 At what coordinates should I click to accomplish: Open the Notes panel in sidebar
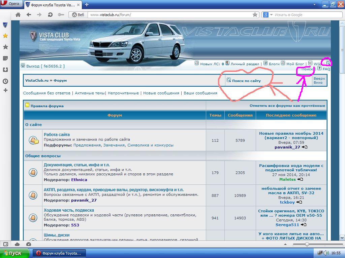click(5, 58)
